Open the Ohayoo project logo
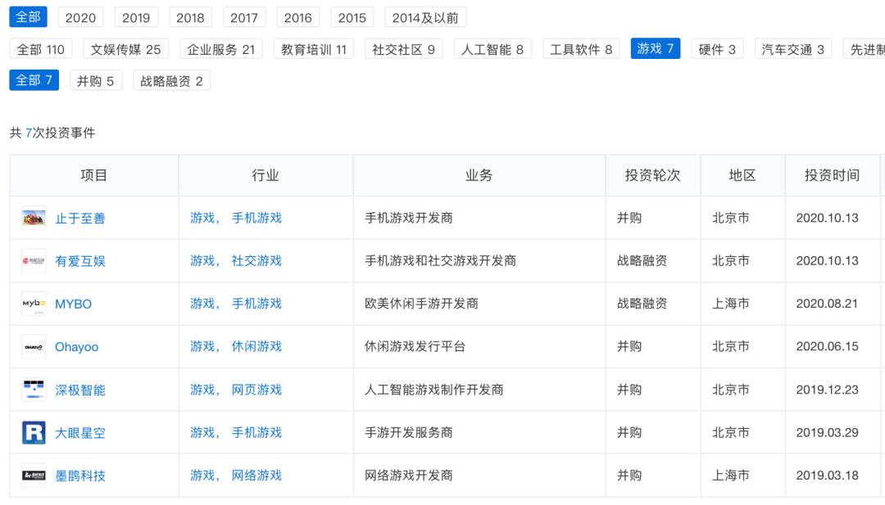Viewport: 885px width, 505px height. tap(34, 346)
